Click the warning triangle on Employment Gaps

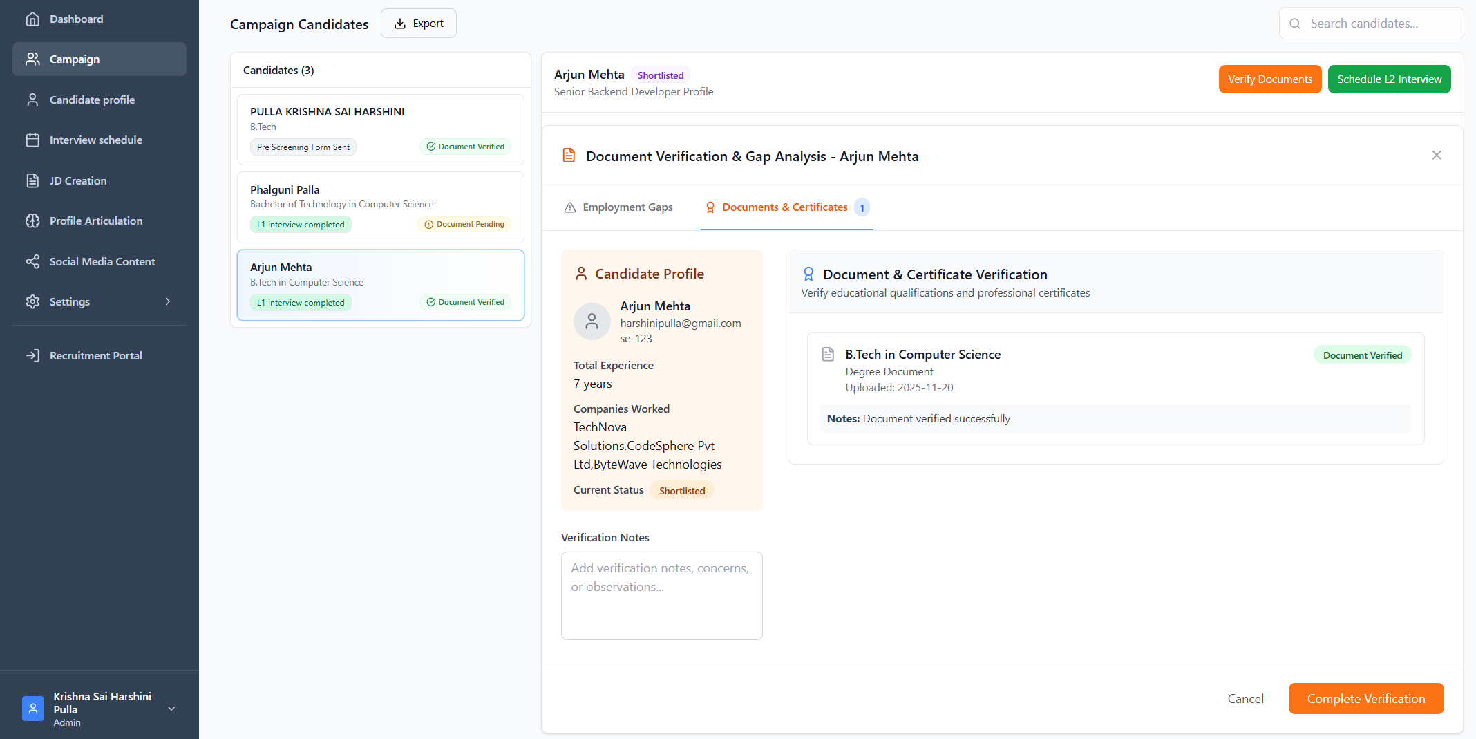570,207
